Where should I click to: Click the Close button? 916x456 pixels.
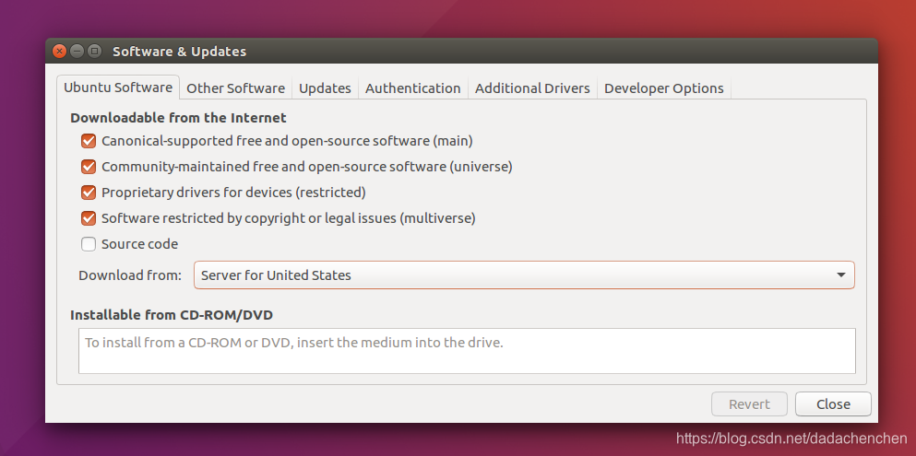833,404
